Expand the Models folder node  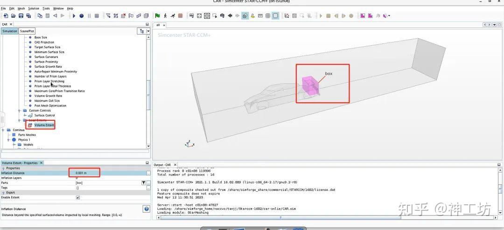tap(14, 145)
